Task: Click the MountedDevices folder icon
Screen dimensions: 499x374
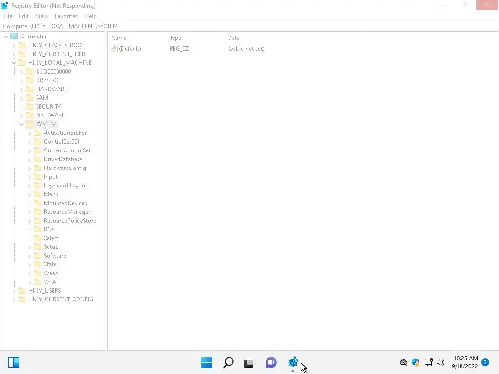Action: (38, 203)
